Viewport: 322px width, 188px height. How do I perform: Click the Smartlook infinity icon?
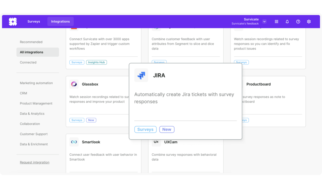(x=74, y=142)
